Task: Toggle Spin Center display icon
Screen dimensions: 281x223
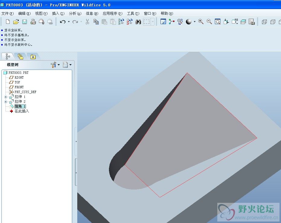Action: [171, 22]
